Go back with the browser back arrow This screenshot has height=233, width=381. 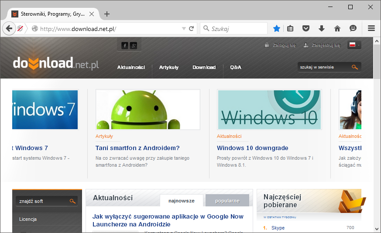coord(9,29)
